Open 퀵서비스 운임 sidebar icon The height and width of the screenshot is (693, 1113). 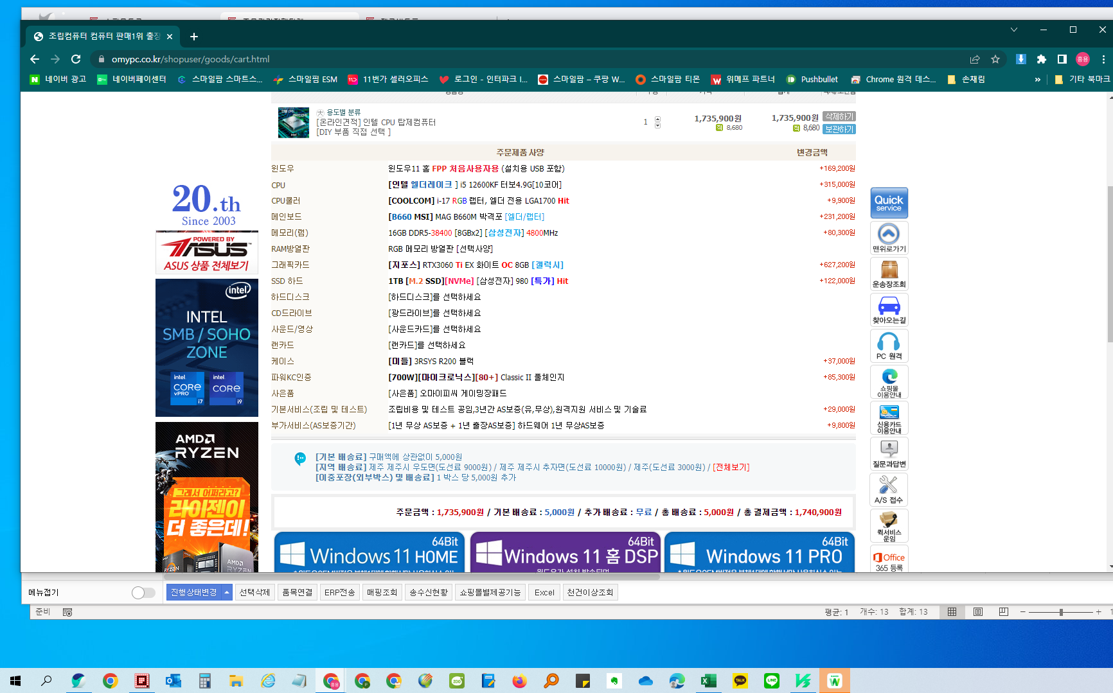889,525
